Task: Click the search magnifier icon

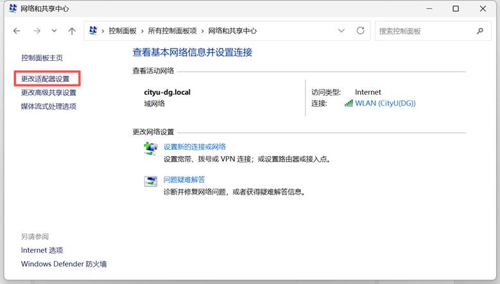Action: (479, 31)
